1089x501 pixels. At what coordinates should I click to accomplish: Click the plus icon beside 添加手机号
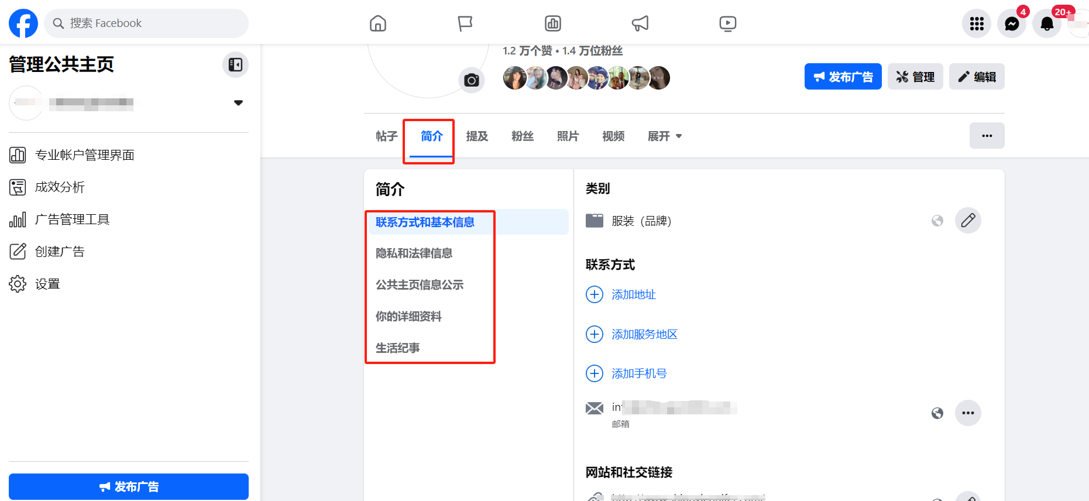595,373
